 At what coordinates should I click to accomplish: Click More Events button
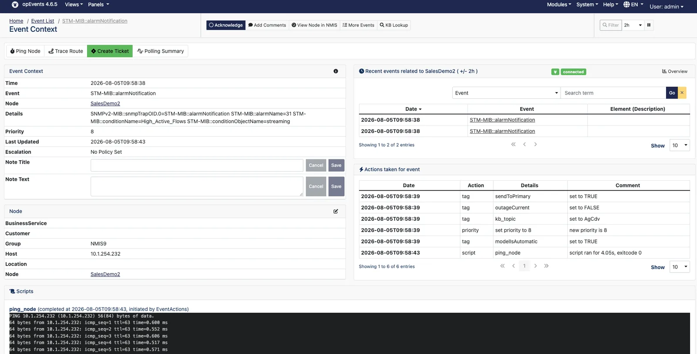[358, 25]
